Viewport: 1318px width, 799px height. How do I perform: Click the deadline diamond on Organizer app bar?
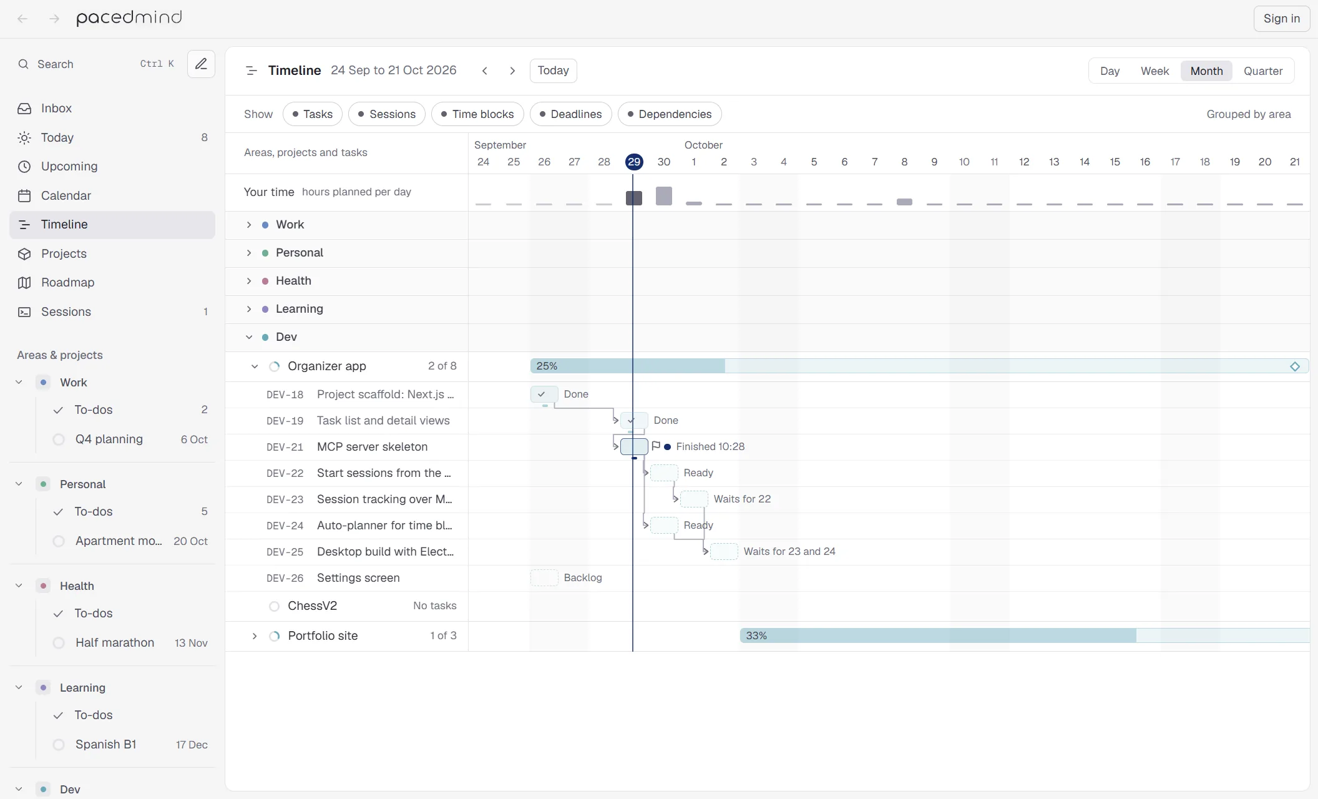(1295, 366)
